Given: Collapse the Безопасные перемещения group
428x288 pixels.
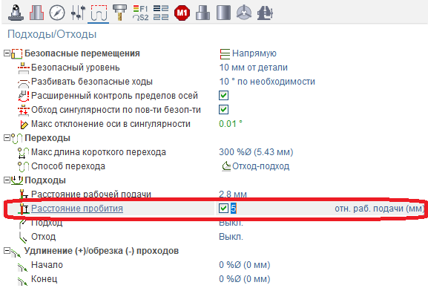Looking at the screenshot, I should tap(7, 53).
